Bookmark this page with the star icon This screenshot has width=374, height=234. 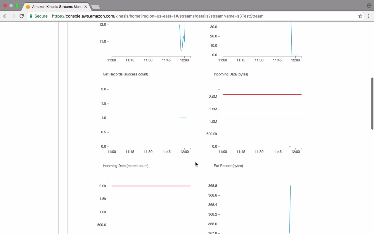(360, 16)
